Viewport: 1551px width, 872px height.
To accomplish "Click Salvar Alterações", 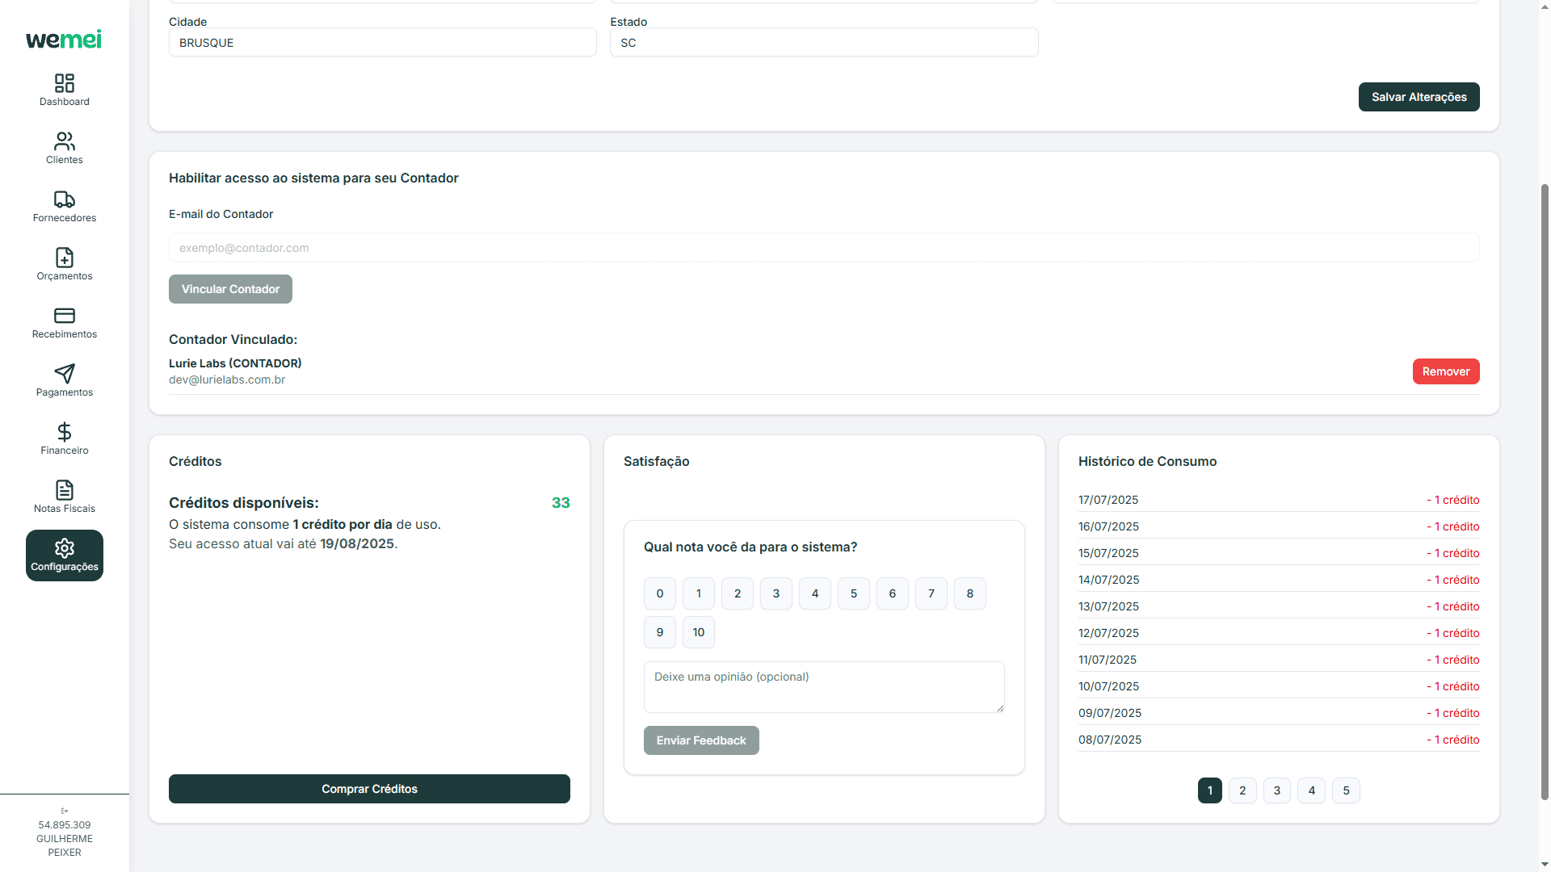I will coord(1419,97).
